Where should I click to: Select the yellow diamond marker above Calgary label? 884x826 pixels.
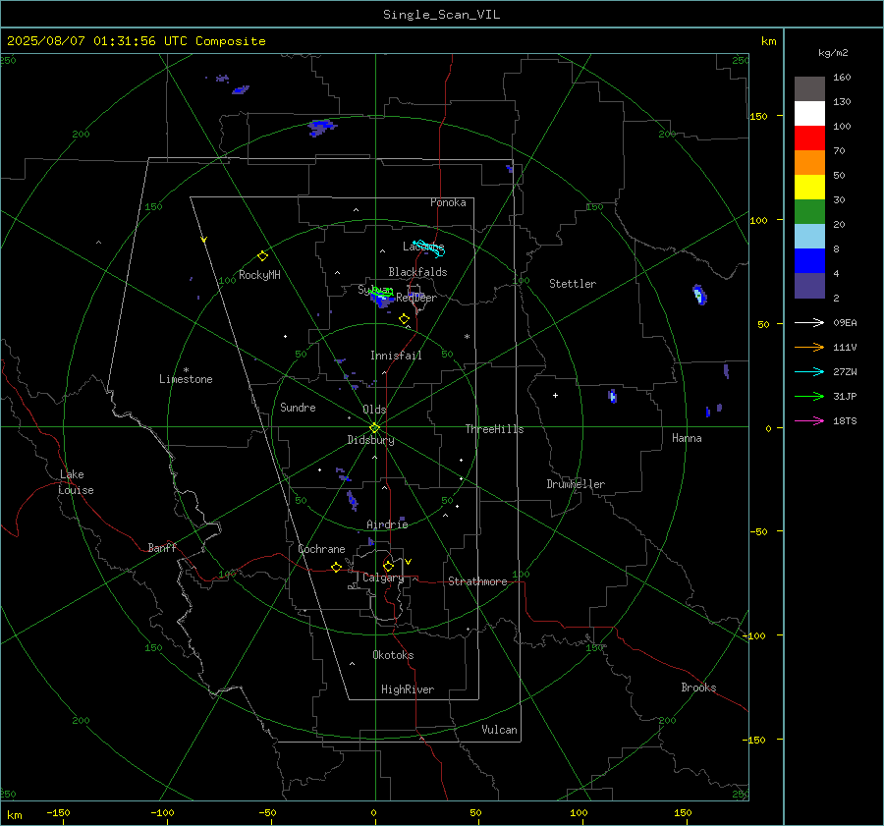(x=388, y=566)
